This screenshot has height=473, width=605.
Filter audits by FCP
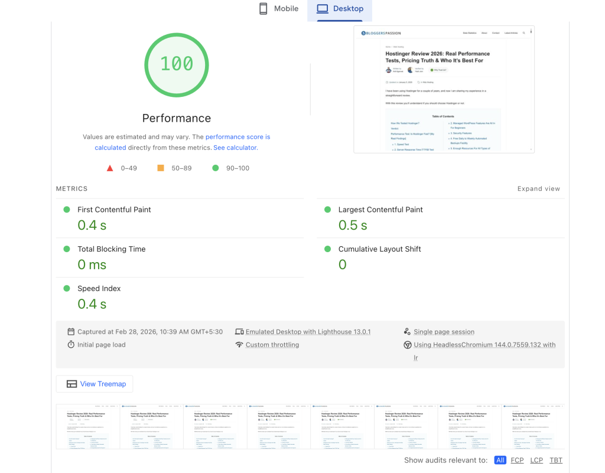point(517,460)
